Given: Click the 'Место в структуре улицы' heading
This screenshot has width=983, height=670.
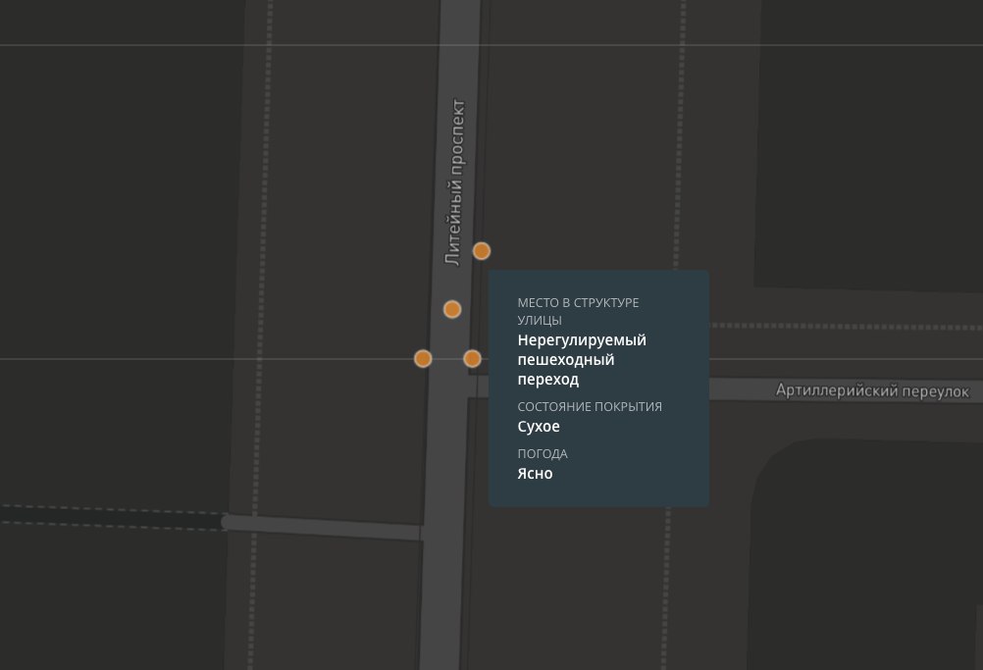Looking at the screenshot, I should [x=578, y=311].
